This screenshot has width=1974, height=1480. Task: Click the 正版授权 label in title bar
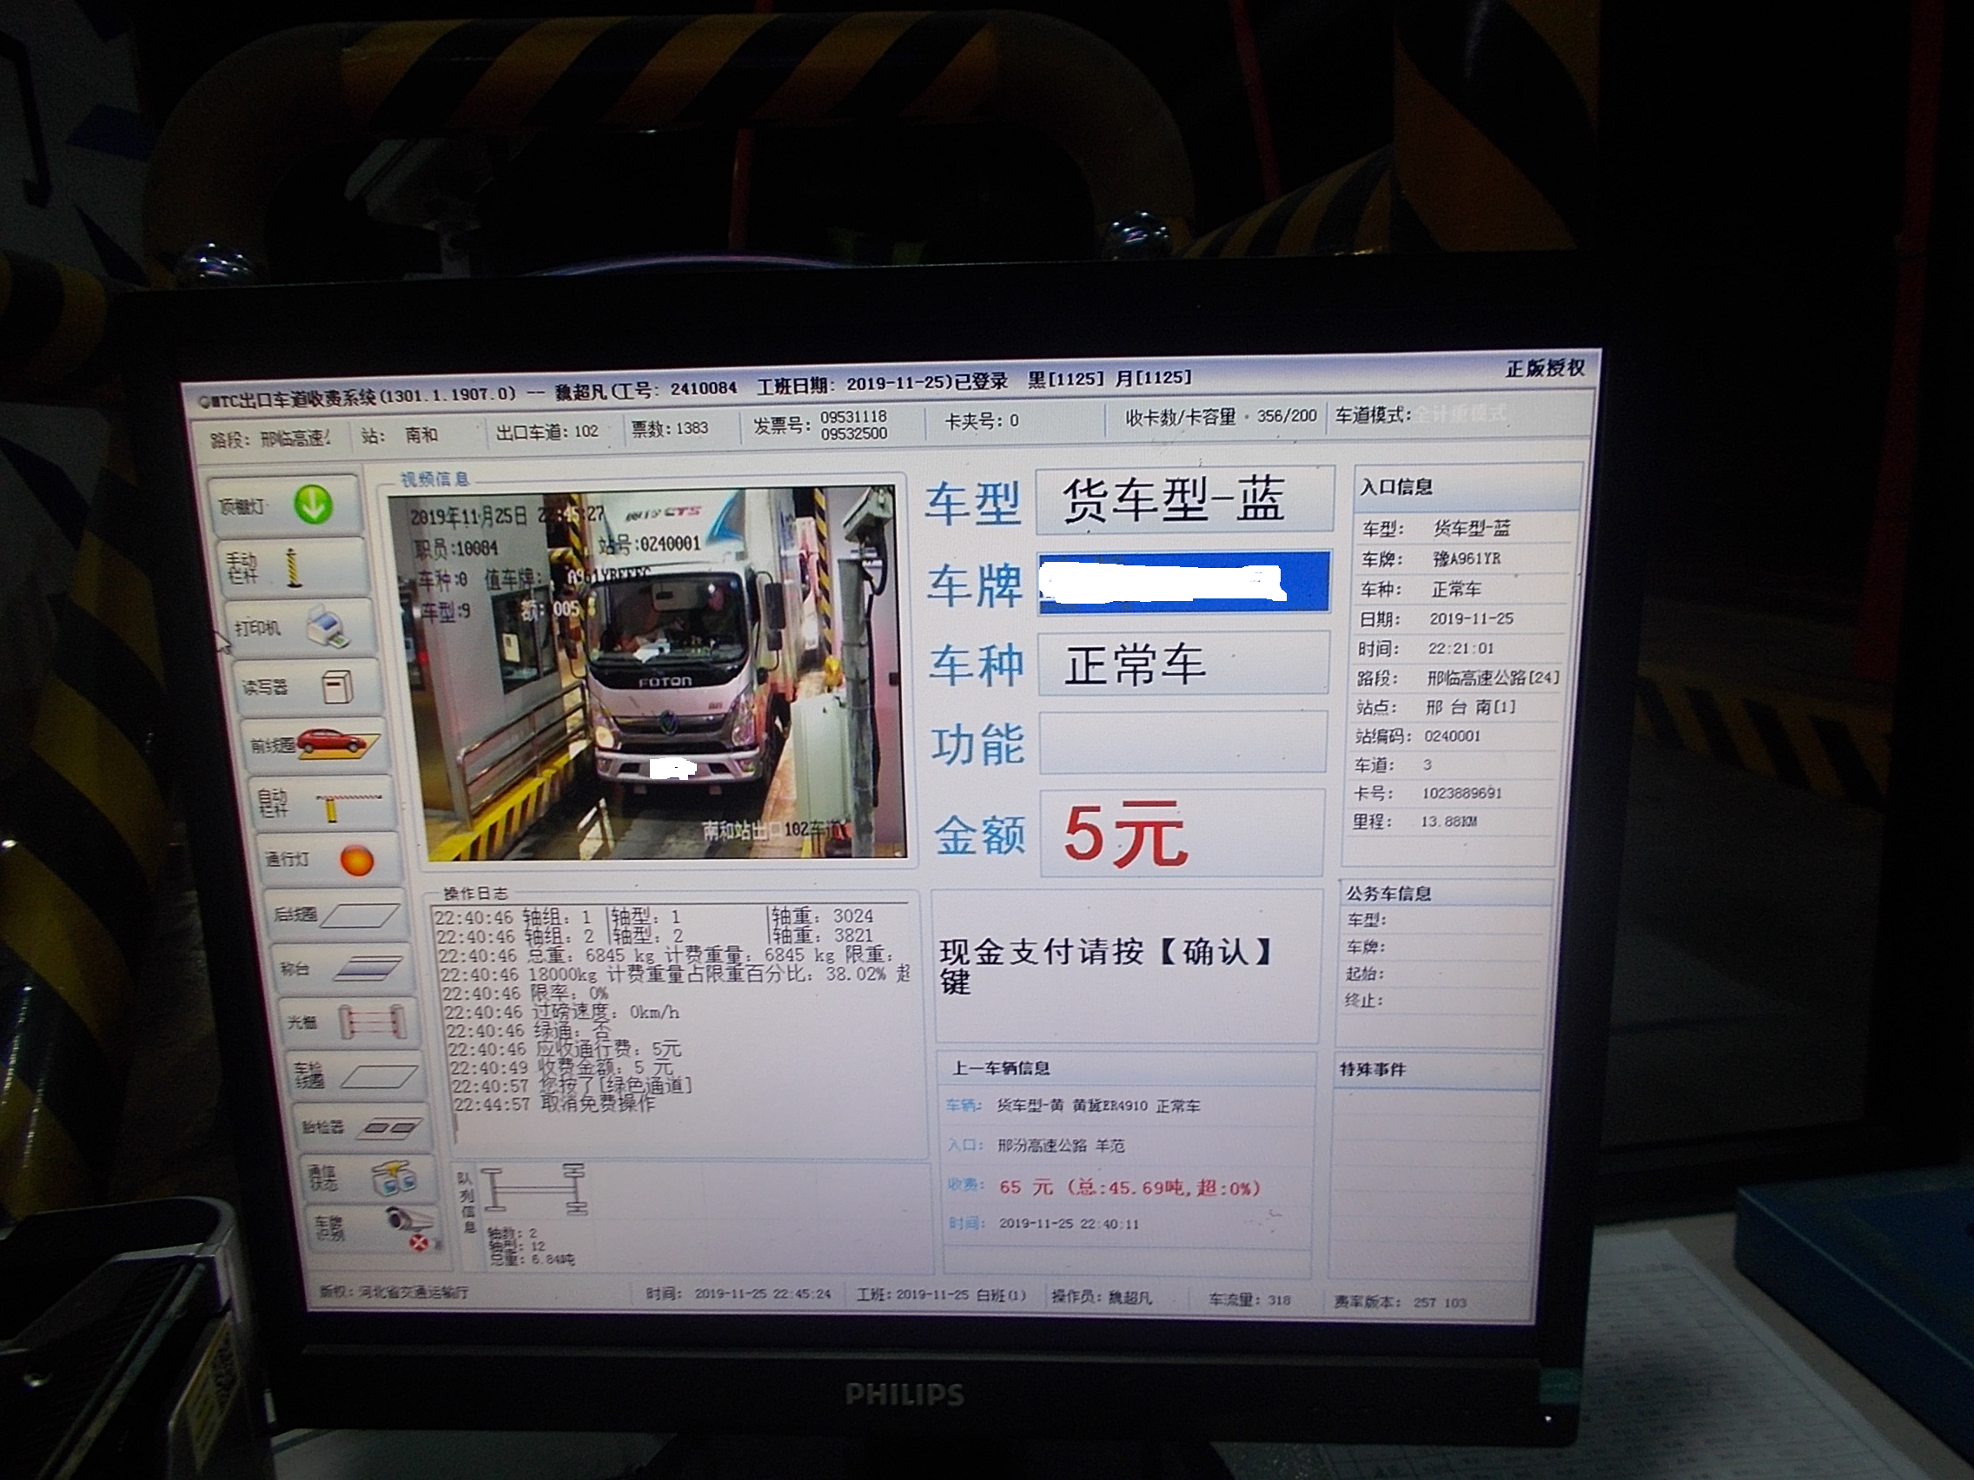click(1545, 368)
